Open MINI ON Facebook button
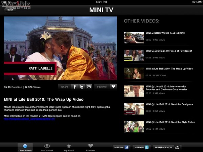The image size is (203, 152). click(x=121, y=147)
